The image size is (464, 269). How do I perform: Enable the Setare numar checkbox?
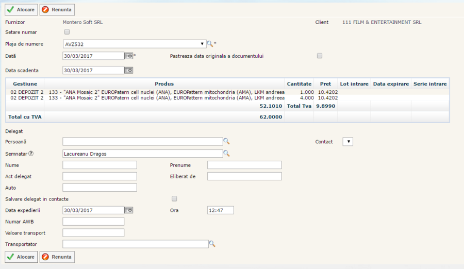(x=67, y=32)
